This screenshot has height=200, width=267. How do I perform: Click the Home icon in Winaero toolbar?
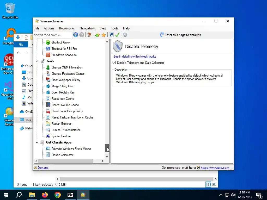(89, 35)
